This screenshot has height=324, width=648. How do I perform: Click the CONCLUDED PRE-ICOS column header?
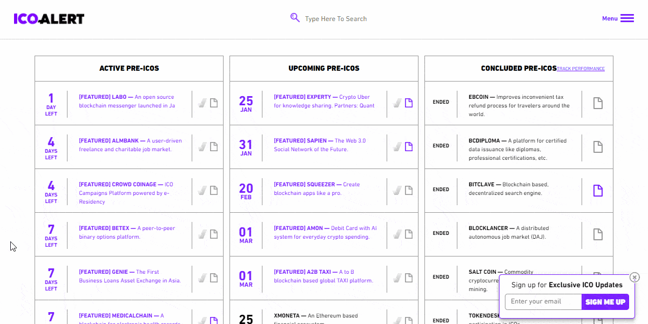tap(519, 69)
